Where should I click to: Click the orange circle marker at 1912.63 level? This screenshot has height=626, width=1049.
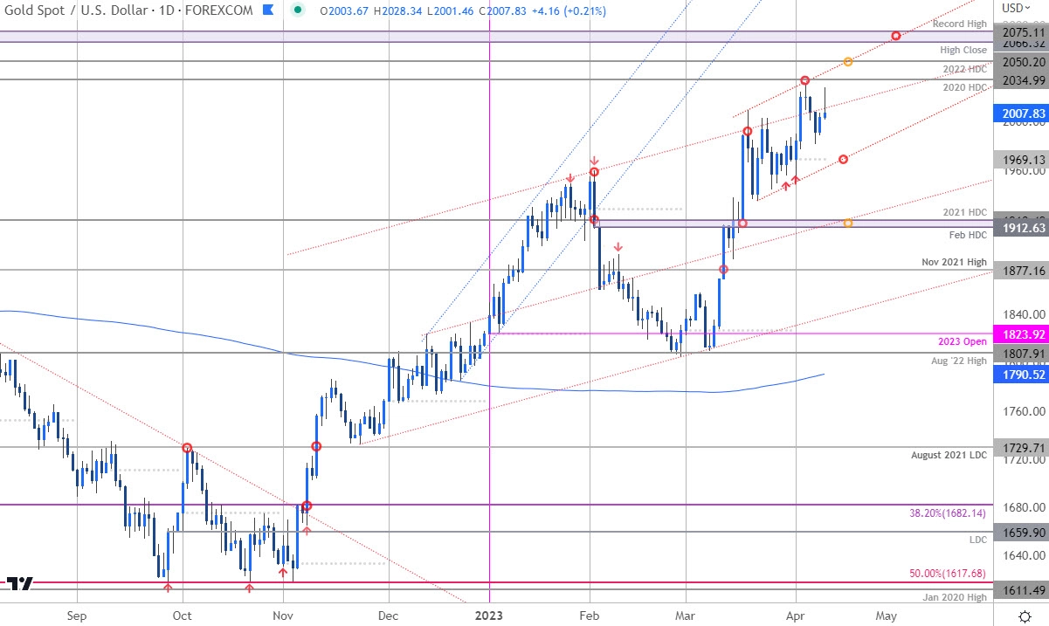coord(848,224)
